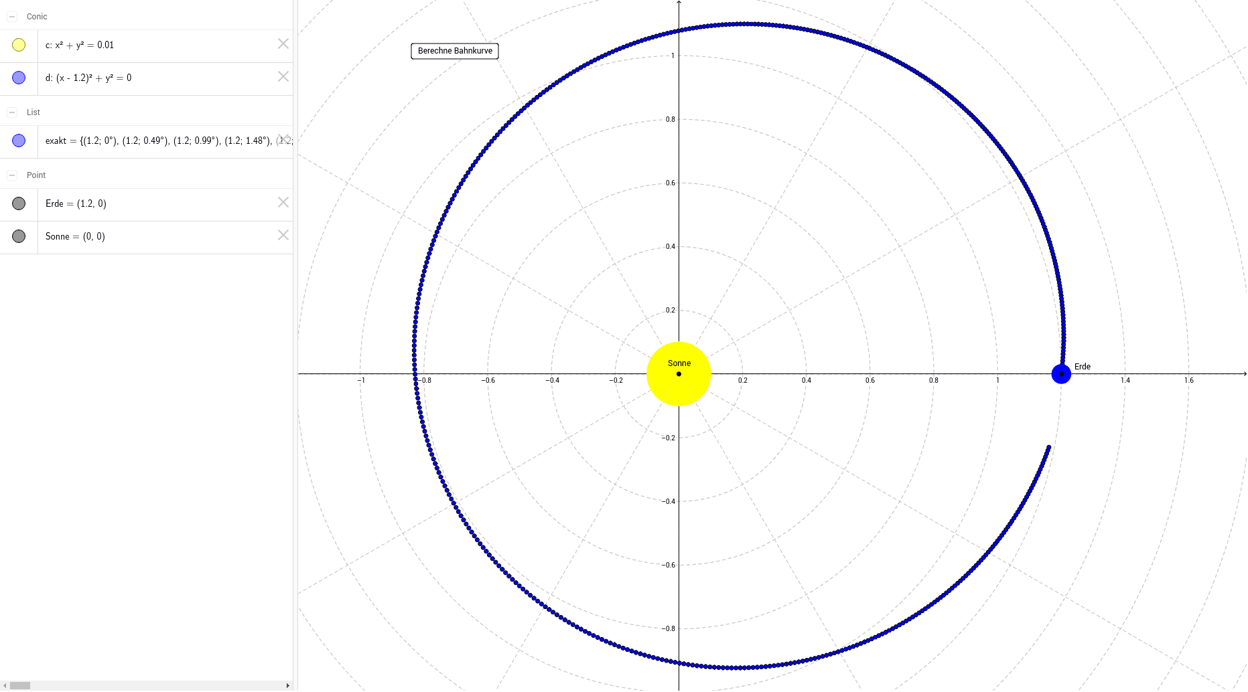Click the scrollbar left arrow
The image size is (1248, 692).
[5, 685]
